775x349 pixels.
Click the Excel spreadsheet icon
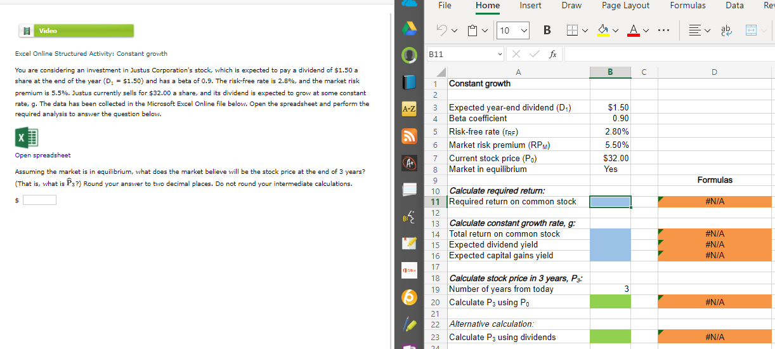pos(27,137)
